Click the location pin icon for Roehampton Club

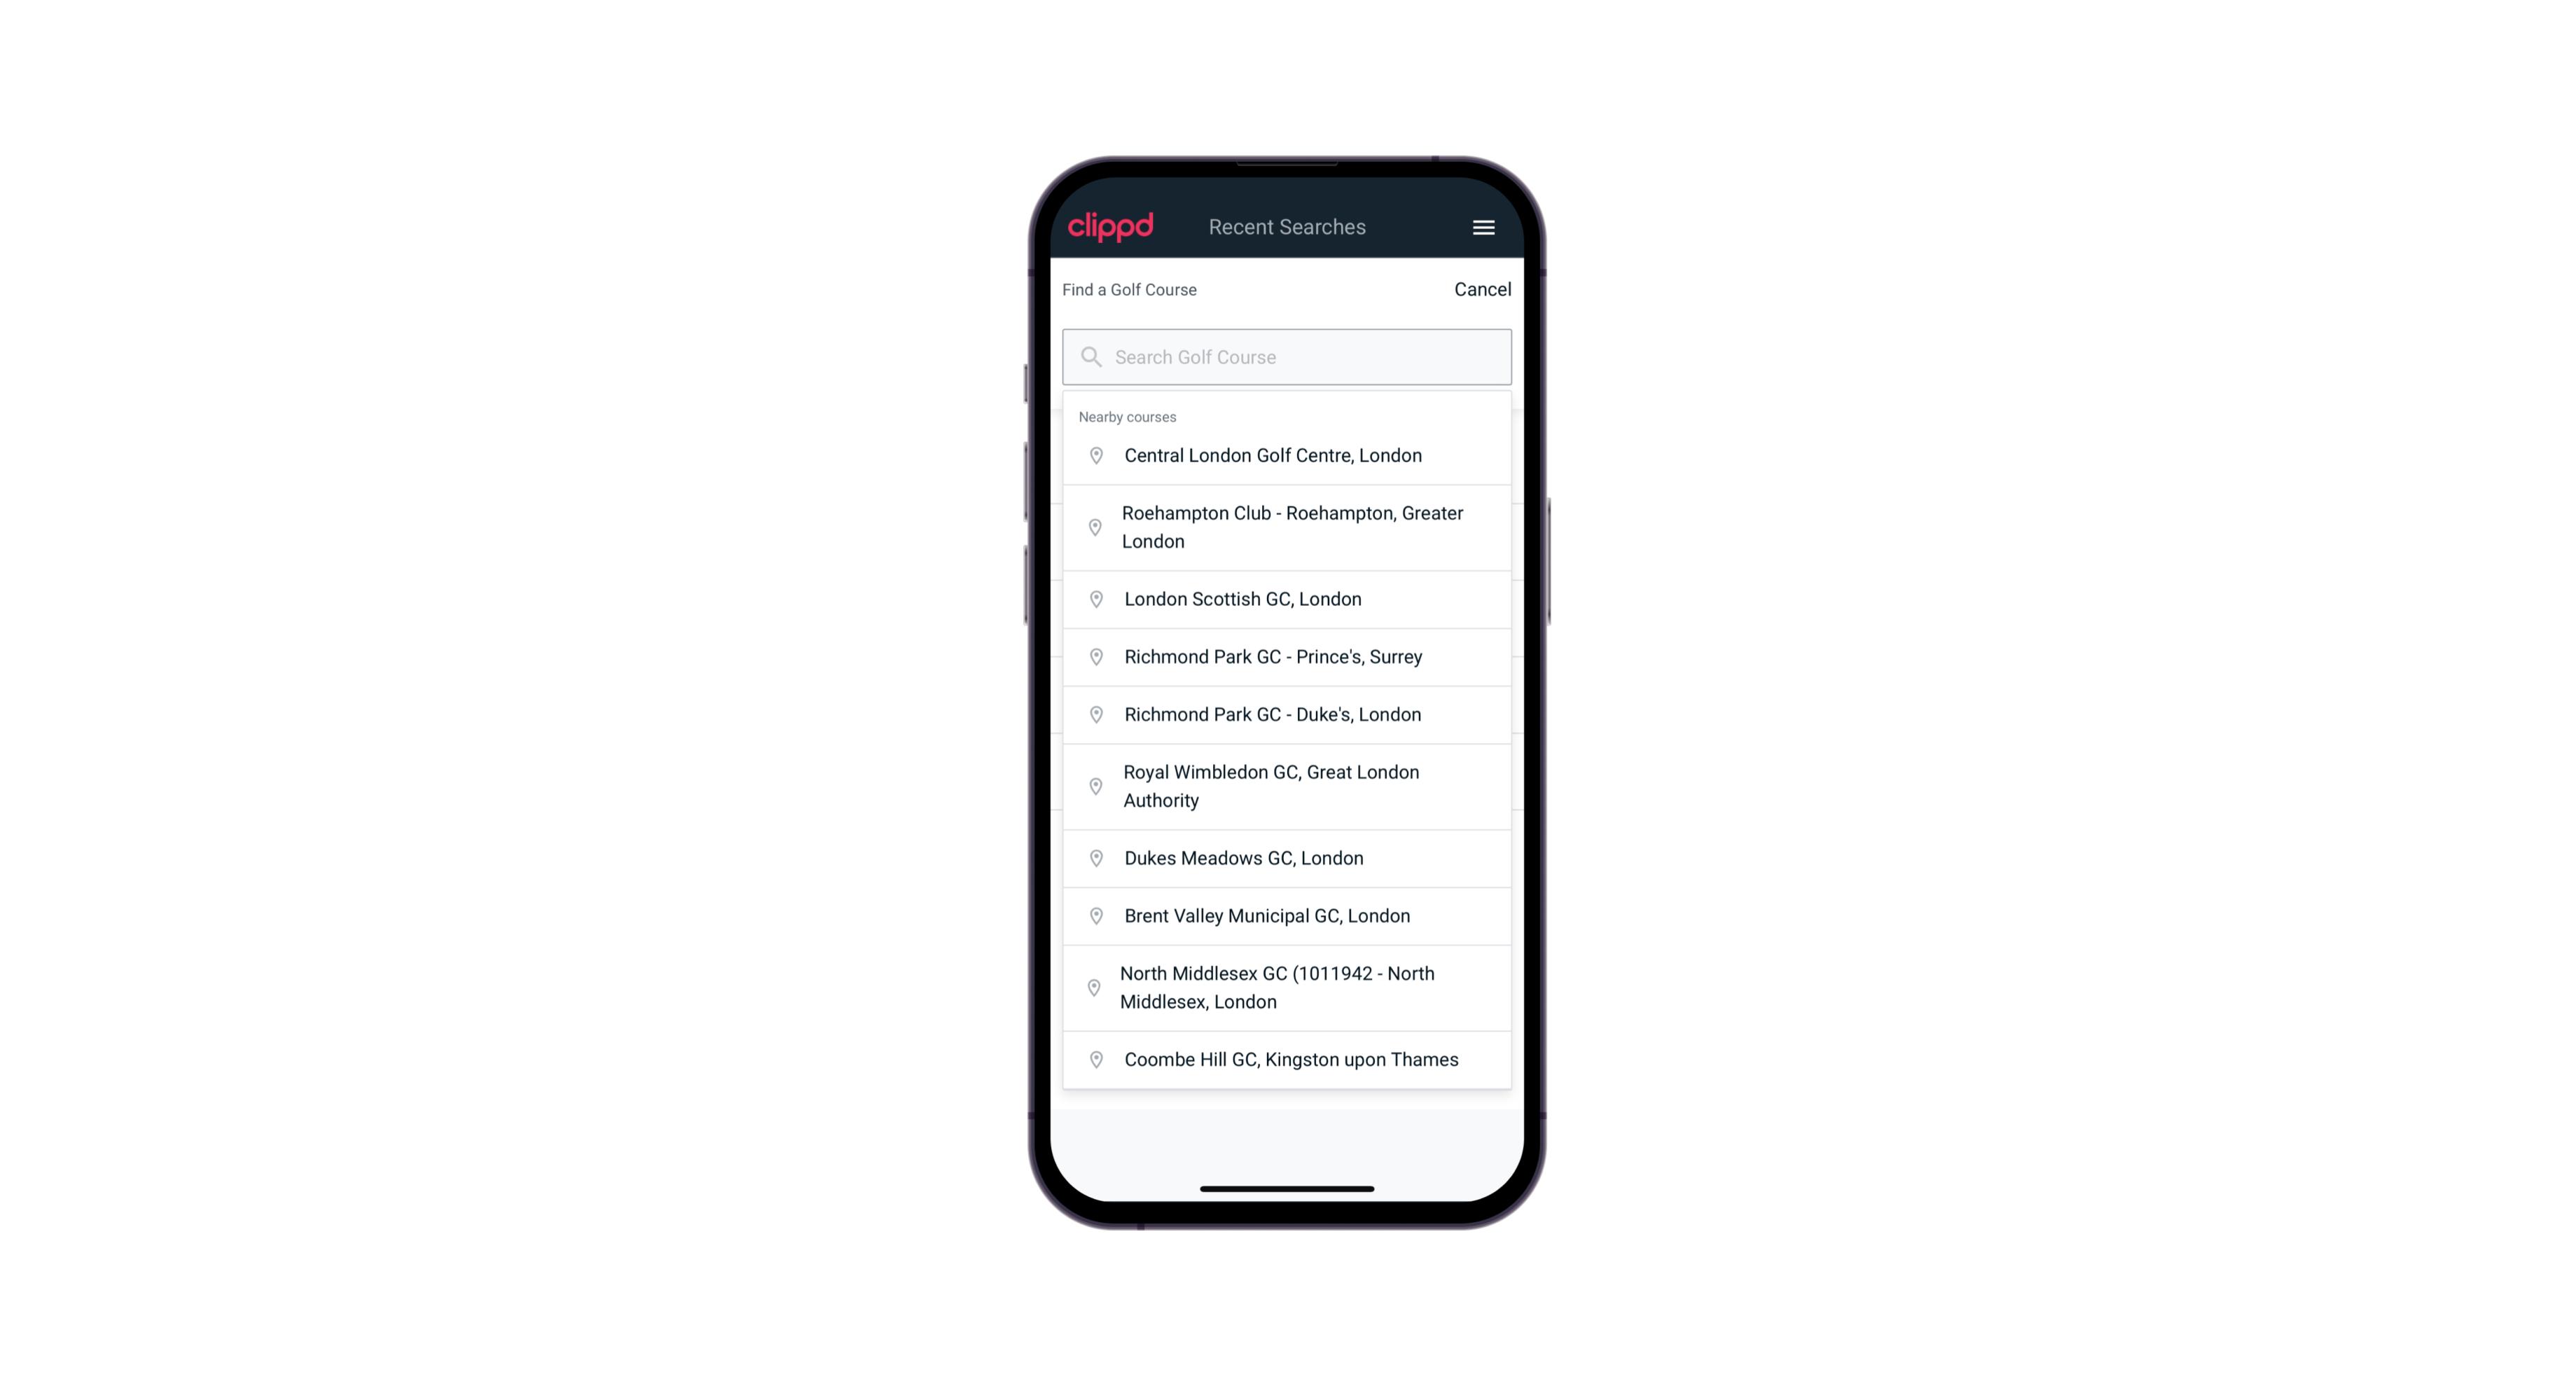point(1095,527)
